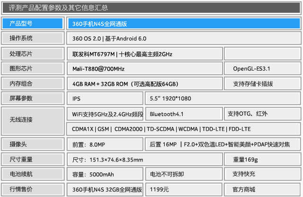Select the 联发科MT6797M processor cell

coord(144,54)
